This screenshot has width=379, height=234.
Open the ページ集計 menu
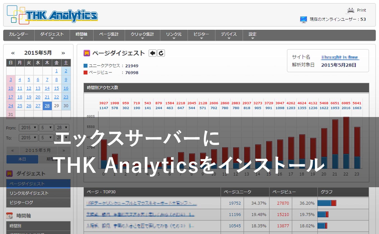(109, 35)
